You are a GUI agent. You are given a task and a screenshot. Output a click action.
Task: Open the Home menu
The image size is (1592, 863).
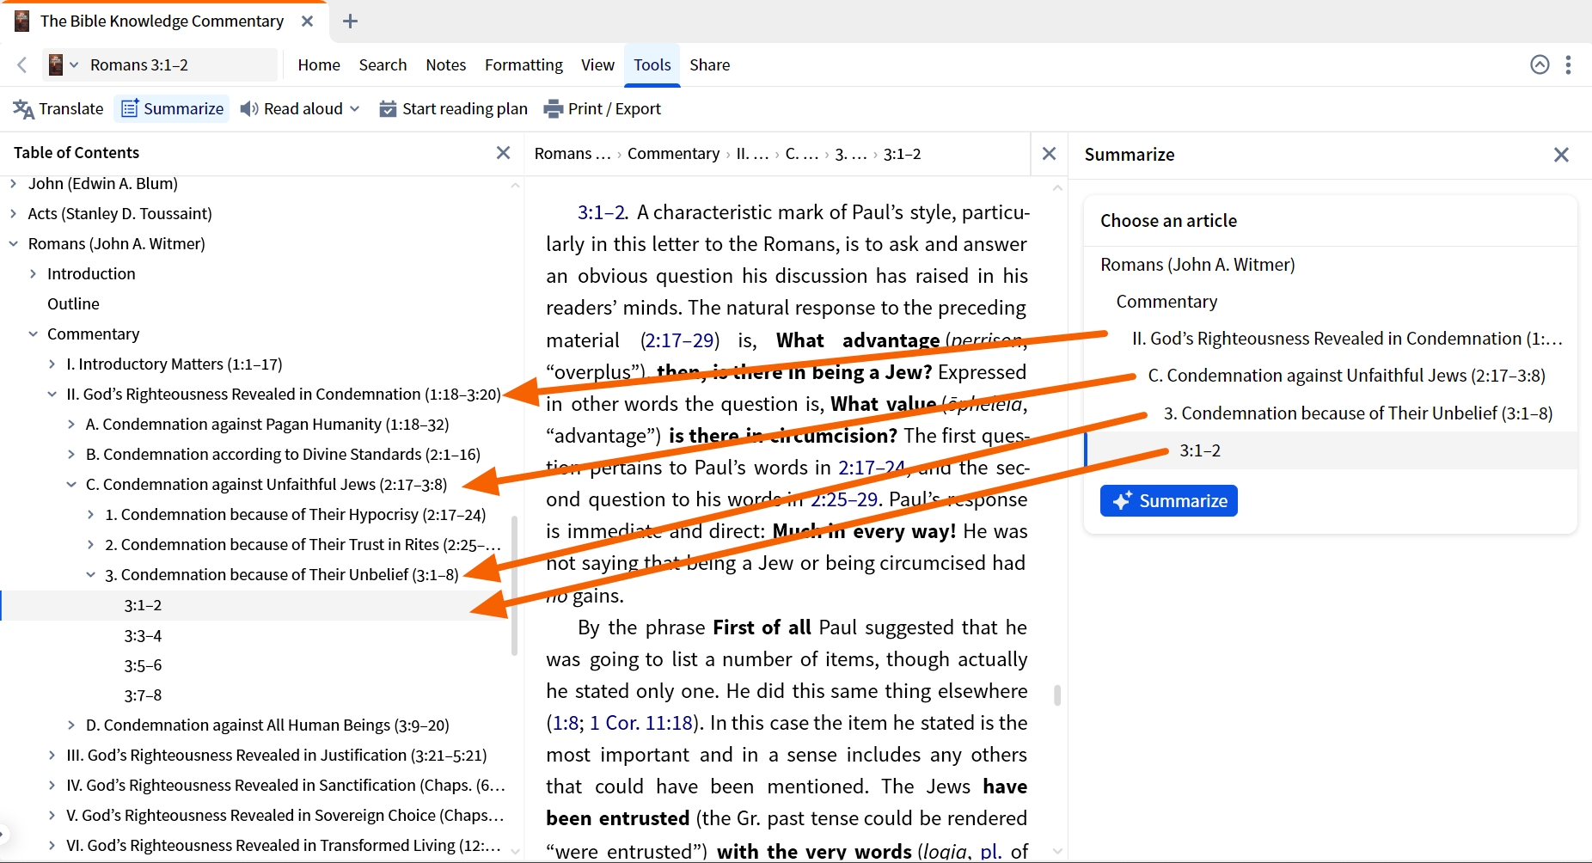[319, 64]
